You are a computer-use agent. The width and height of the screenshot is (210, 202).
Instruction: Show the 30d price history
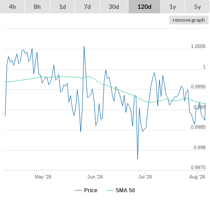click(x=114, y=7)
